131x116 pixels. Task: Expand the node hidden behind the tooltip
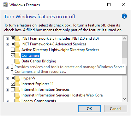pyautogui.click(x=7, y=67)
